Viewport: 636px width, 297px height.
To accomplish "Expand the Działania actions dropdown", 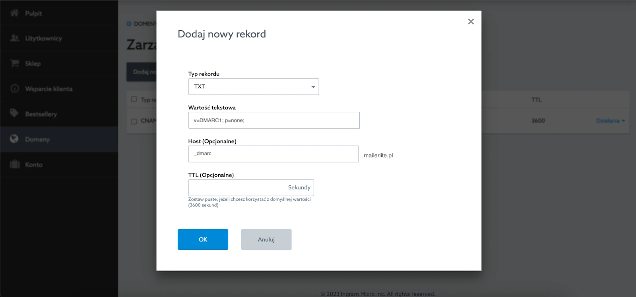I will (x=610, y=121).
